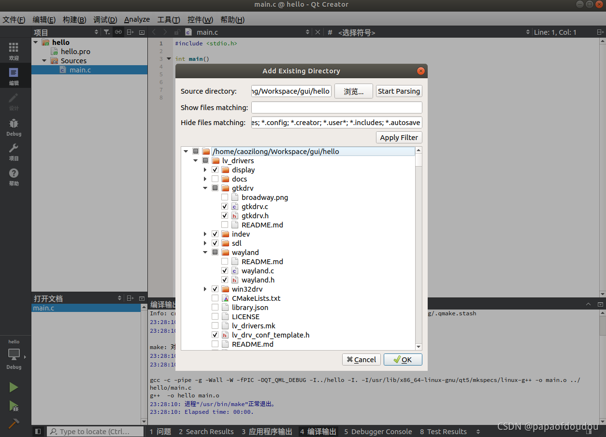606x437 pixels.
Task: Collapse the wayland folder
Action: pos(205,252)
